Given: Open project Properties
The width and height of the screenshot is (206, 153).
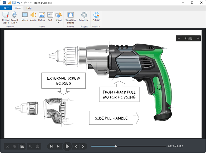Looking at the screenshot, I should (x=84, y=16).
